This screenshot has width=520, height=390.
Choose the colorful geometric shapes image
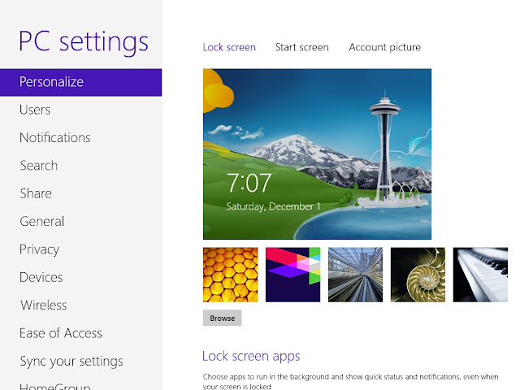[292, 275]
